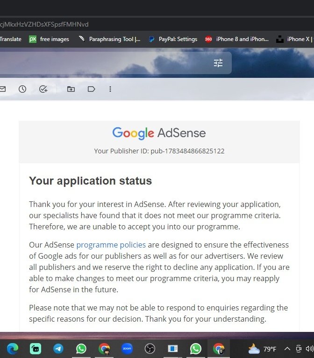Open the PayPal: Settings bookmark
314x358 pixels.
(173, 39)
